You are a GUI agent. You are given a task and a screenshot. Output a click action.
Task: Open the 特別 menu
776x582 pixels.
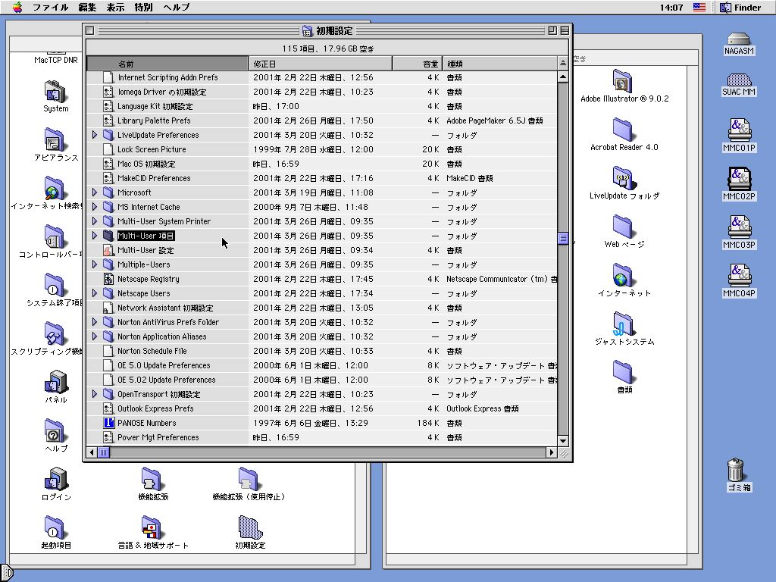pyautogui.click(x=143, y=7)
